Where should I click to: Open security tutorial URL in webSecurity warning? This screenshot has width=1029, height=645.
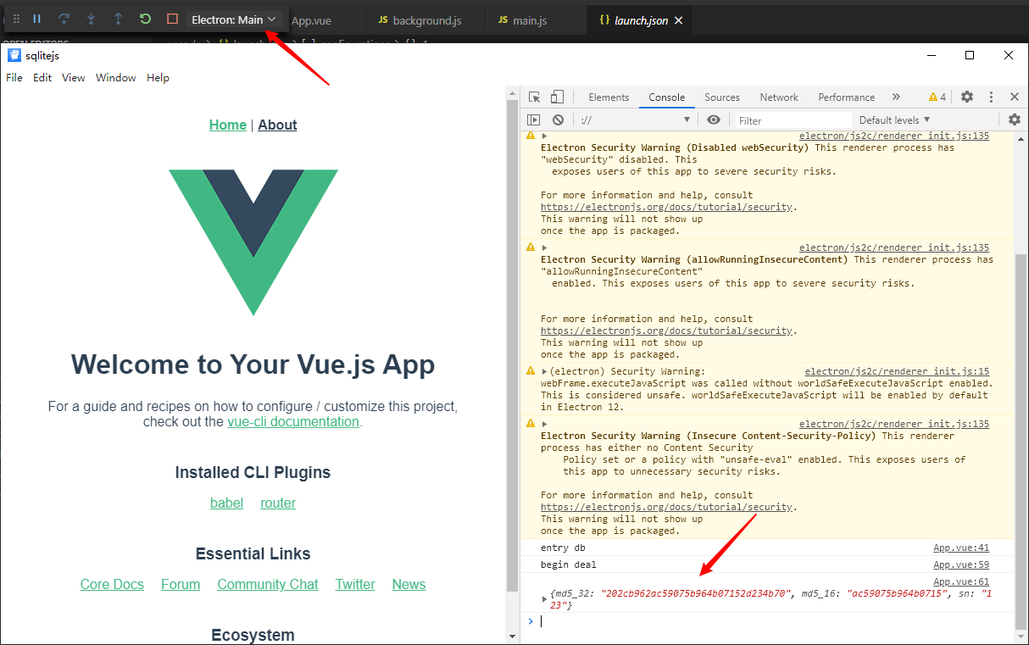pyautogui.click(x=667, y=207)
